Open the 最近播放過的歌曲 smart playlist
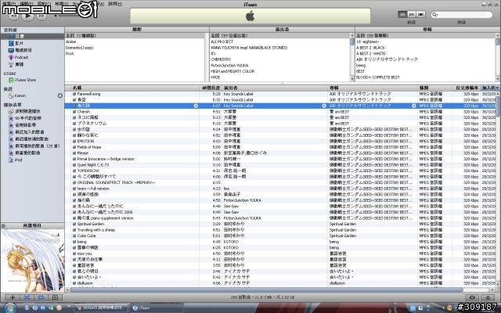Screen dimensions: 501x313 coord(32,139)
